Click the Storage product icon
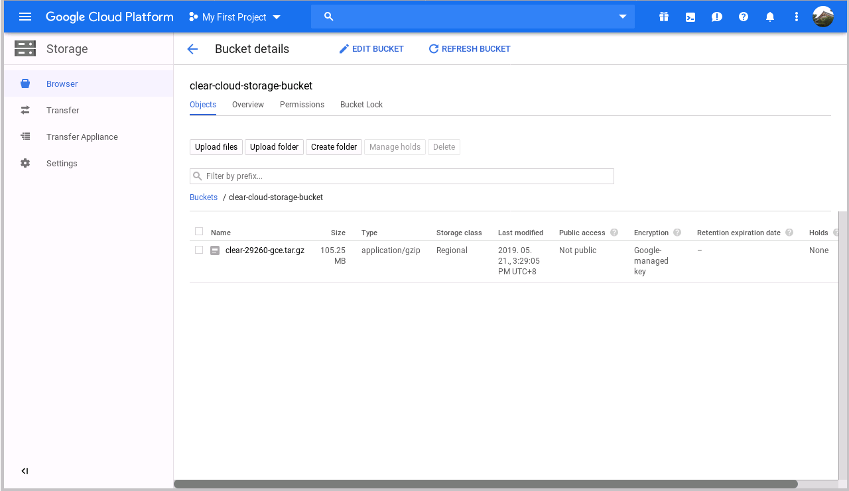Screen dimensions: 849x491 pyautogui.click(x=25, y=48)
